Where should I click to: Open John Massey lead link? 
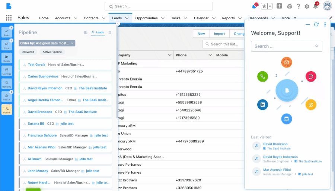point(38,171)
